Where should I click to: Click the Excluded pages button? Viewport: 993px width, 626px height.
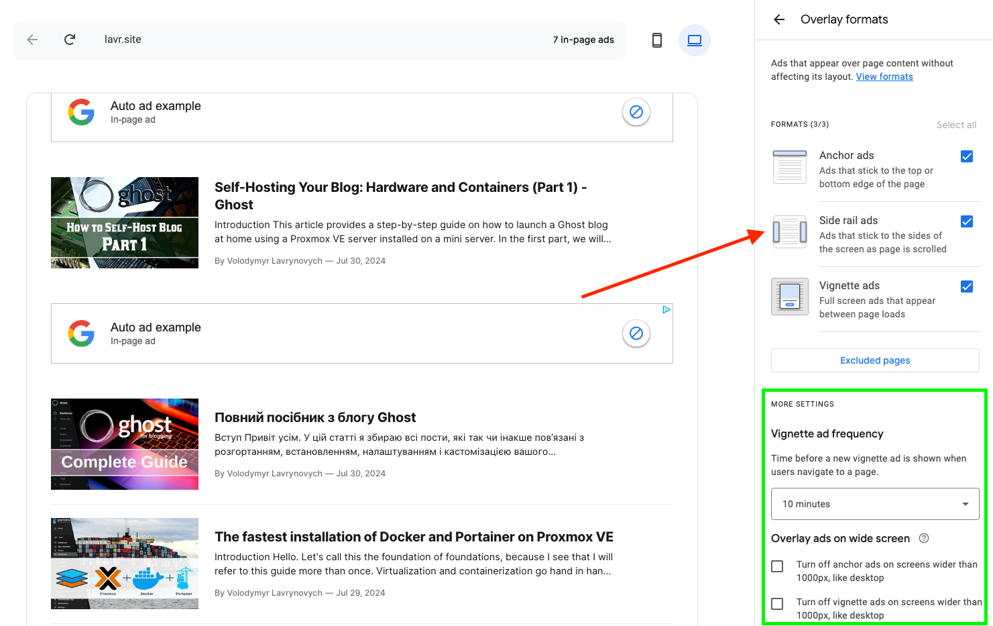click(x=875, y=360)
